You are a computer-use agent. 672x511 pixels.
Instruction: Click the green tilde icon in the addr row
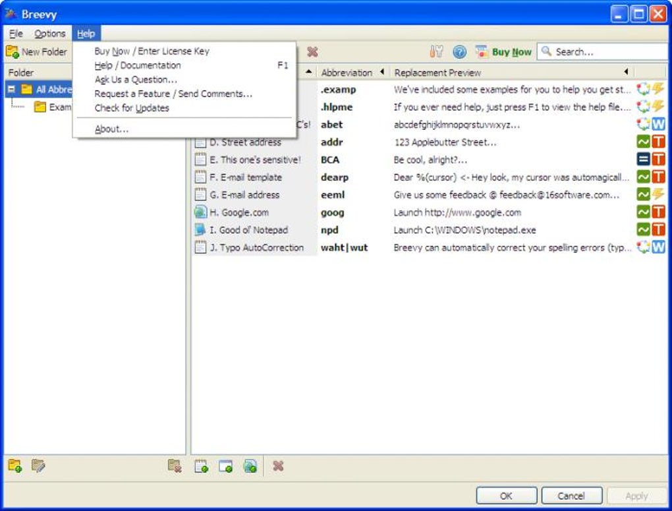coord(643,142)
